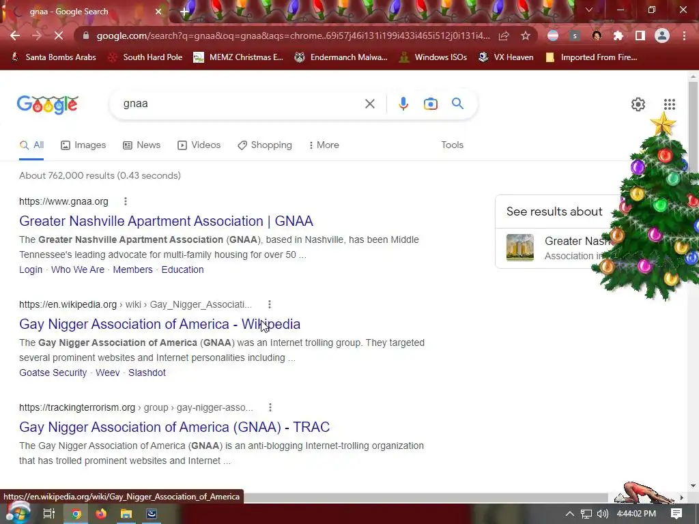Open the Education sitelink

pos(182,270)
